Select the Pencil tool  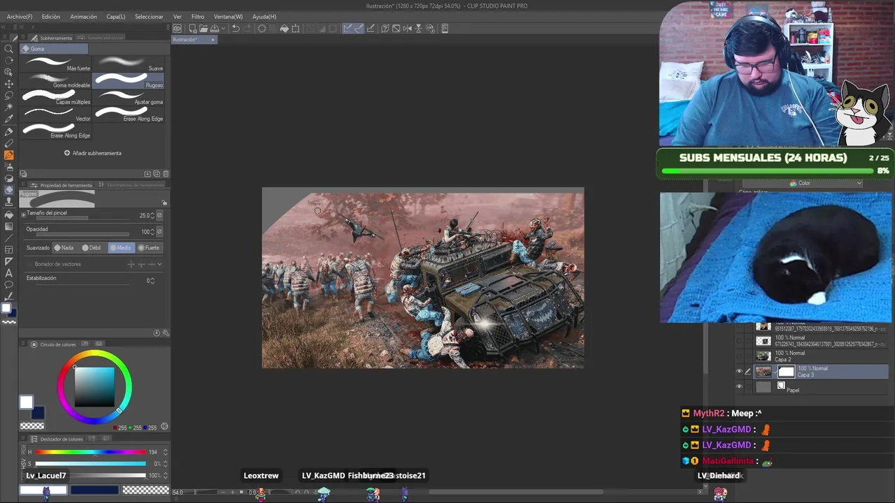(x=9, y=143)
